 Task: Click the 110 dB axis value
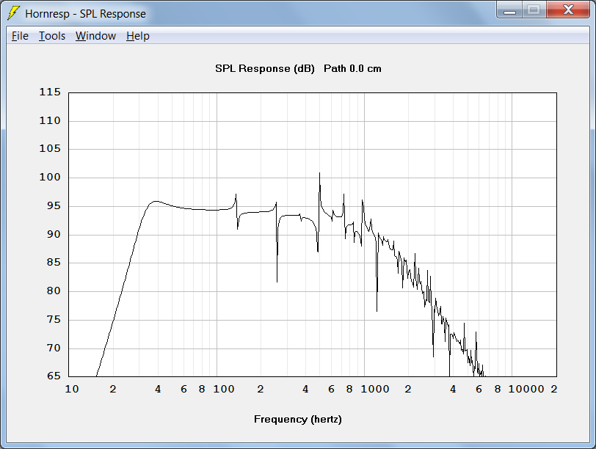[x=50, y=121]
